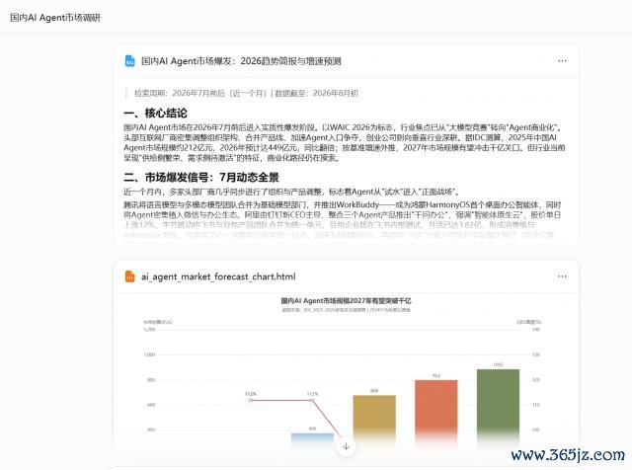Open the report titled 国内AI Agent市场爆发：2026趋势简报与增速预测

[241, 61]
